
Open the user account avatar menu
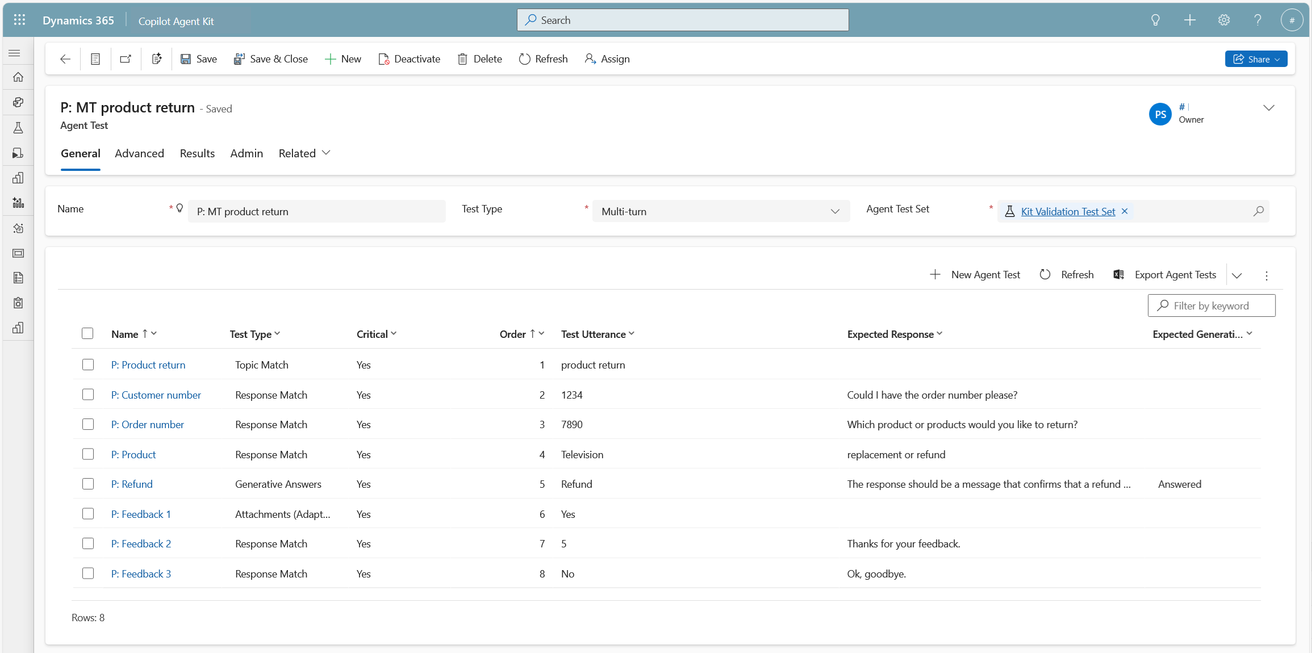pos(1292,20)
